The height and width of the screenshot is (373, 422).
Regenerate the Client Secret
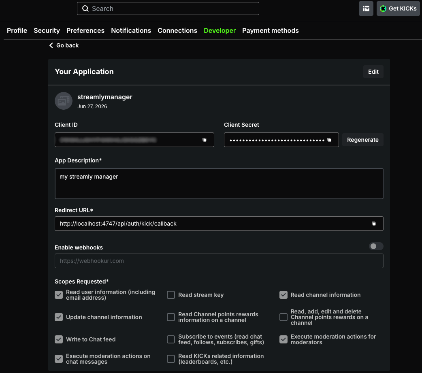coord(362,140)
